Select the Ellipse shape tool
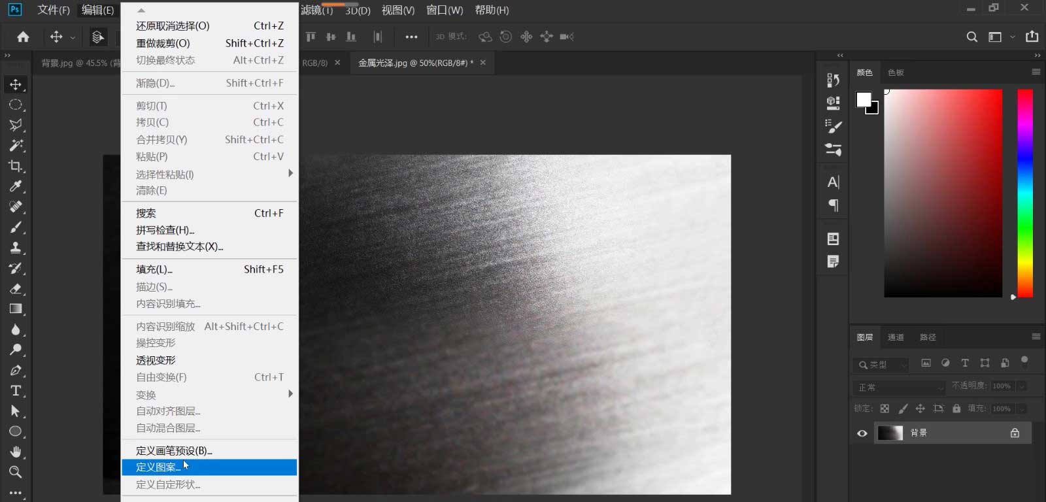The width and height of the screenshot is (1046, 502). tap(16, 431)
